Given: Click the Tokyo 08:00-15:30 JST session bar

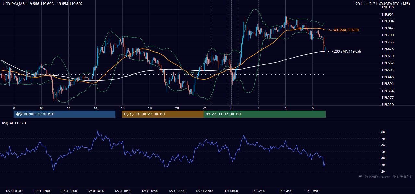Looking at the screenshot, I should point(65,114).
